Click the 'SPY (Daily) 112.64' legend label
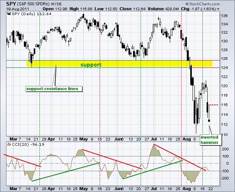Viewport: 235px width, 192px height. (31, 14)
